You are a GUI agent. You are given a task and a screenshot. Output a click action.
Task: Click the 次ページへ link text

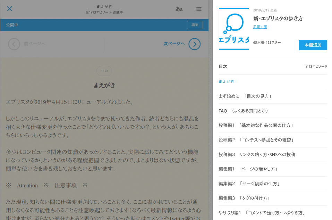point(174,44)
